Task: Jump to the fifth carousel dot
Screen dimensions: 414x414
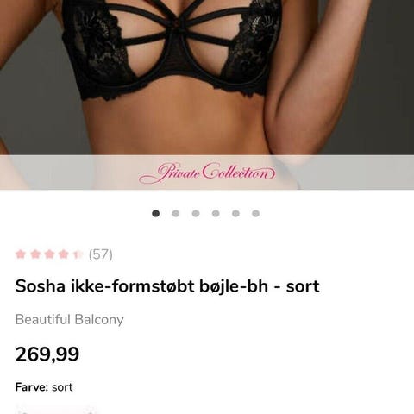Action: pyautogui.click(x=235, y=214)
